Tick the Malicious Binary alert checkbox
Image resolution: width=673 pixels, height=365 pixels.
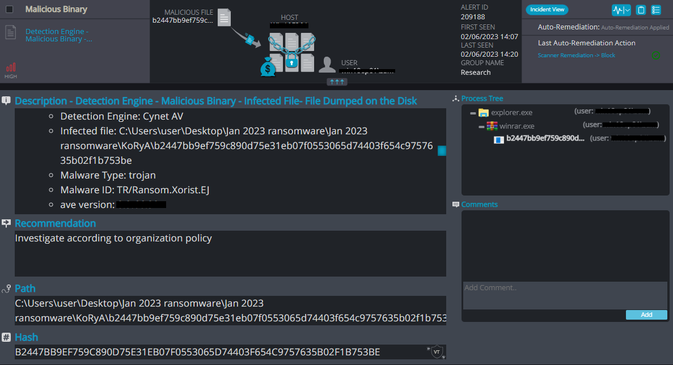tap(10, 9)
